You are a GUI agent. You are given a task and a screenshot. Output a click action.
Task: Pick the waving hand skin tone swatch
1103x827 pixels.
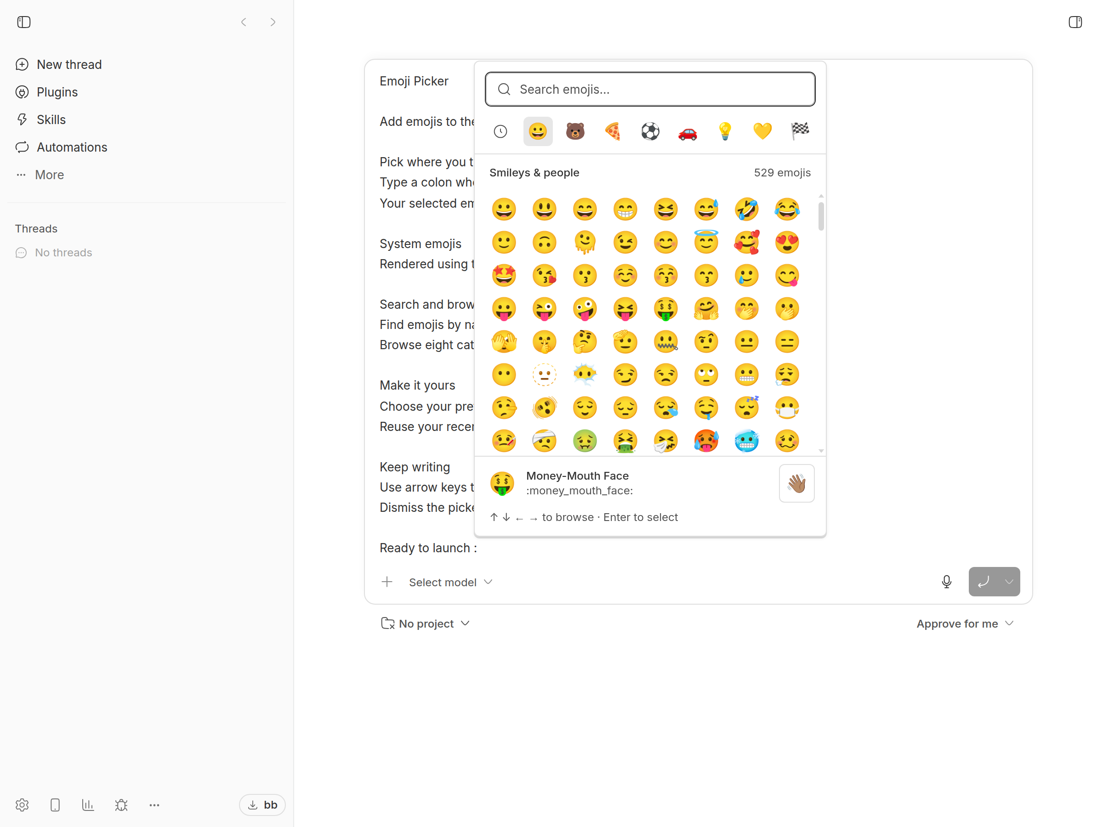(x=796, y=483)
